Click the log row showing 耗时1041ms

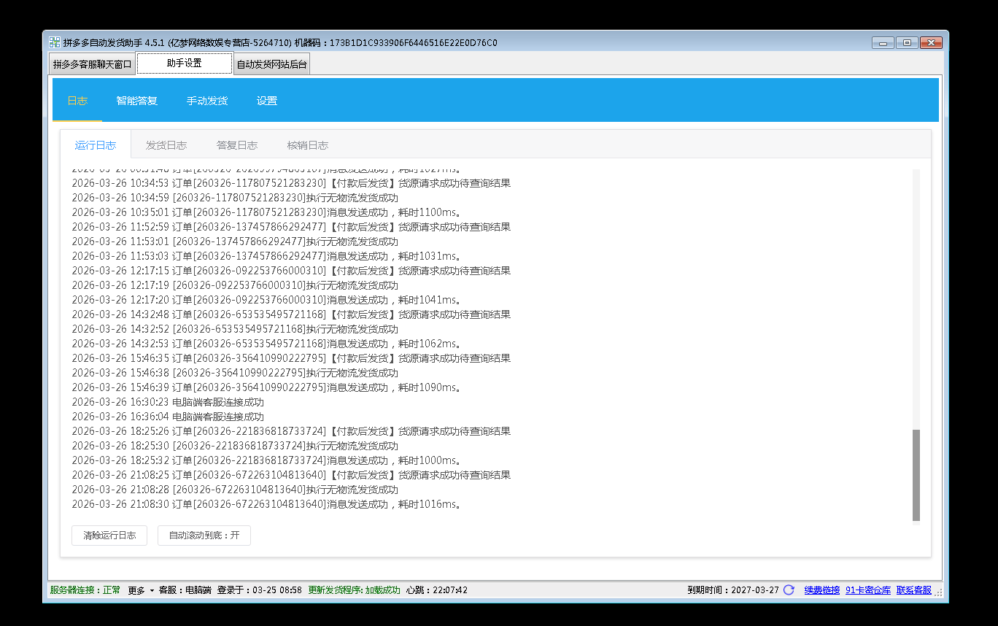coord(266,300)
